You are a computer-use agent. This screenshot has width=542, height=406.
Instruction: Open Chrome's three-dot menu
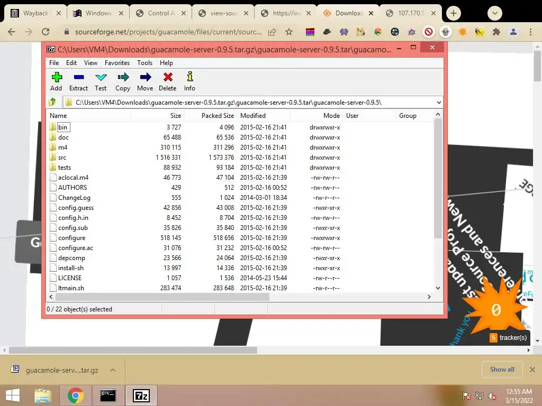point(530,32)
